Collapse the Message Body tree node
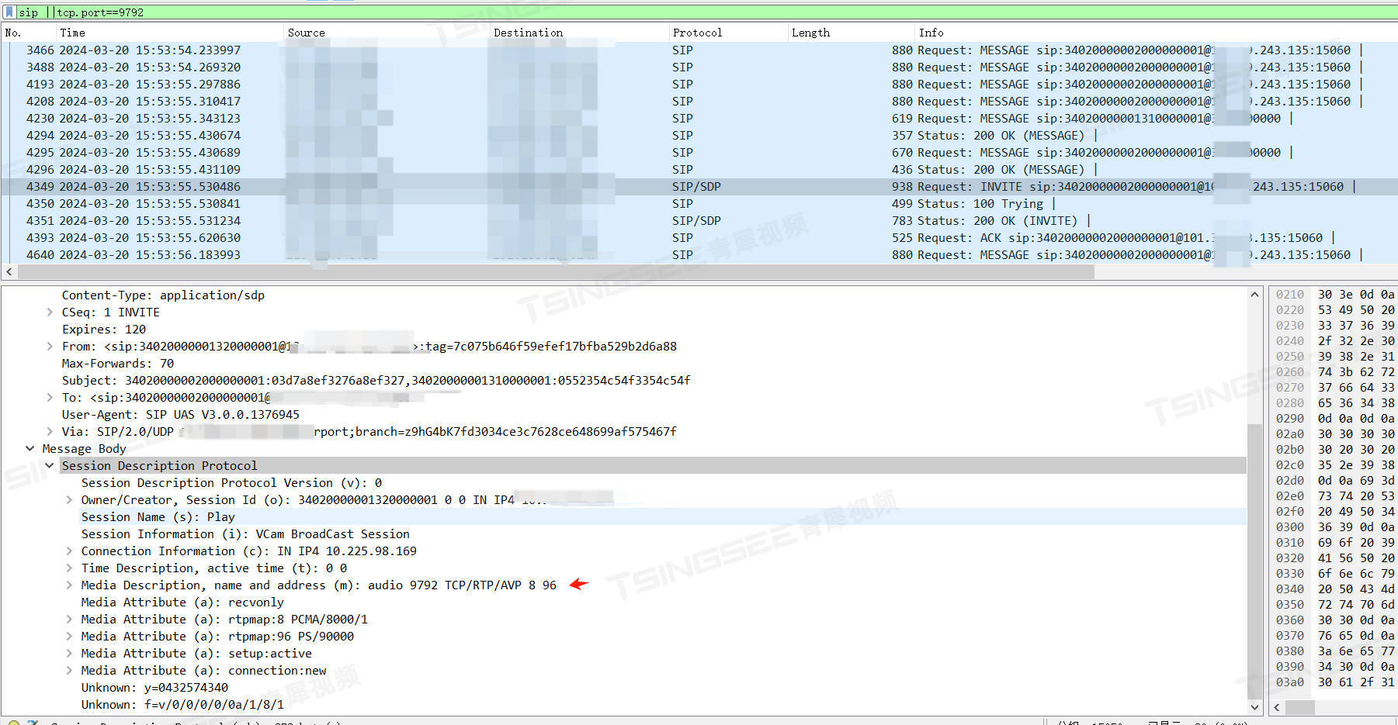 point(30,449)
